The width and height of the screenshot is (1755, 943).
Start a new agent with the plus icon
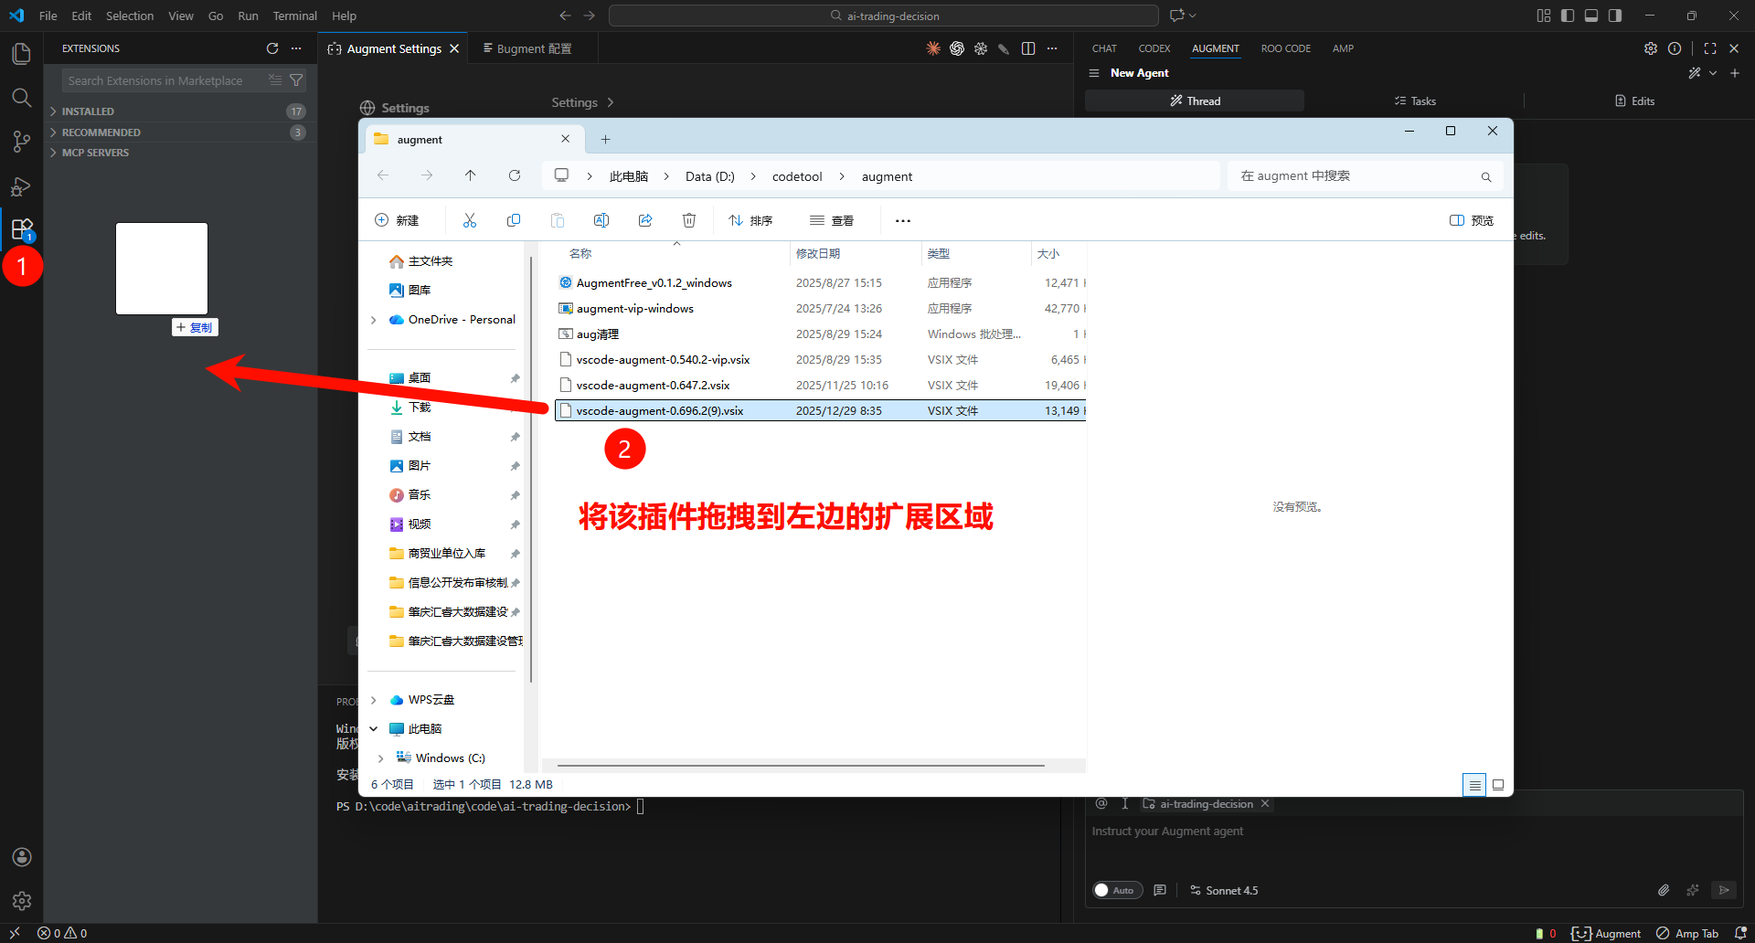click(x=1735, y=73)
